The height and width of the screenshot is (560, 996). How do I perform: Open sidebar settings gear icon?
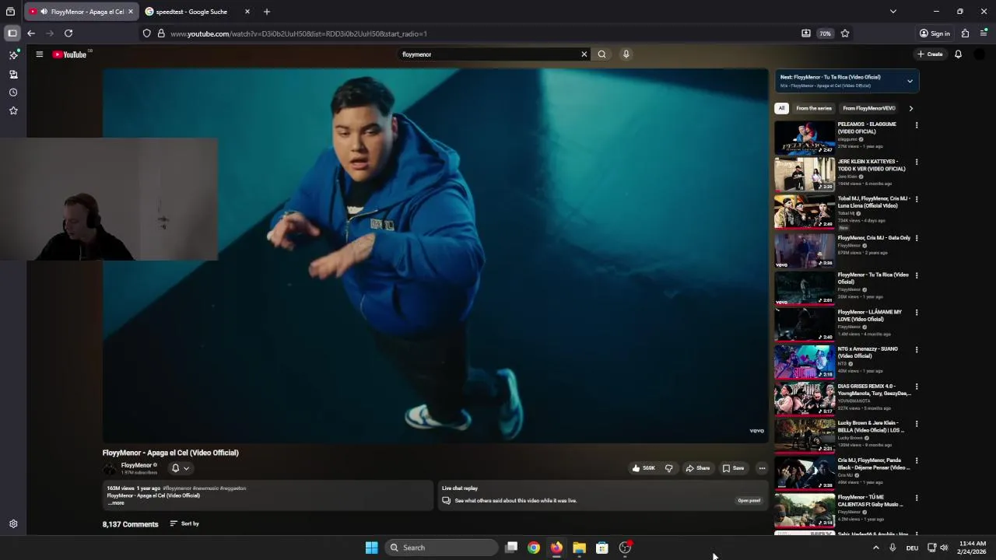point(13,524)
